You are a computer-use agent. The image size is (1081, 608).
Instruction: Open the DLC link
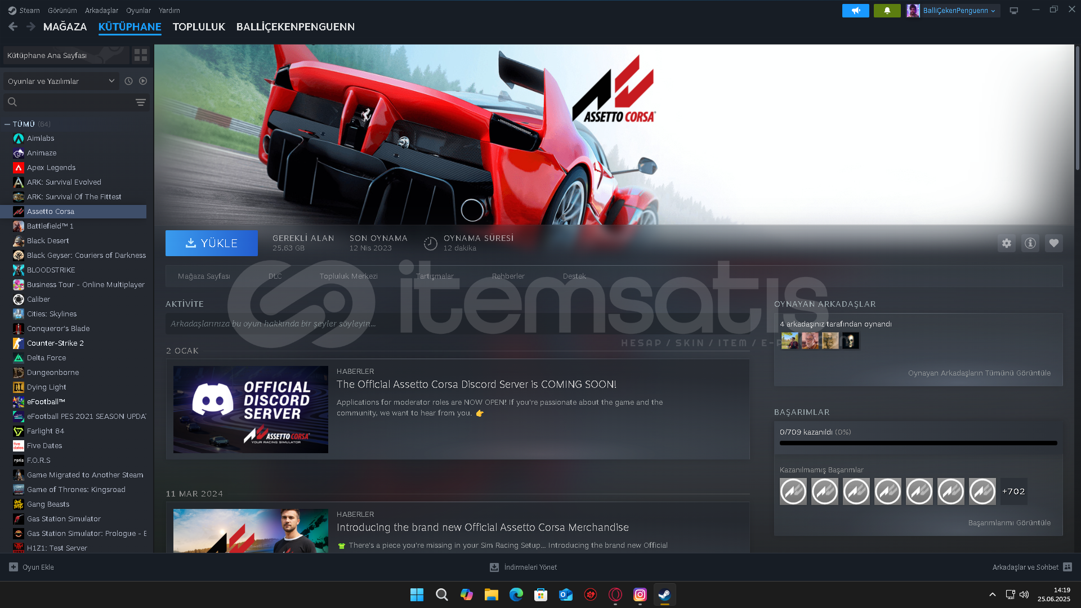275,276
